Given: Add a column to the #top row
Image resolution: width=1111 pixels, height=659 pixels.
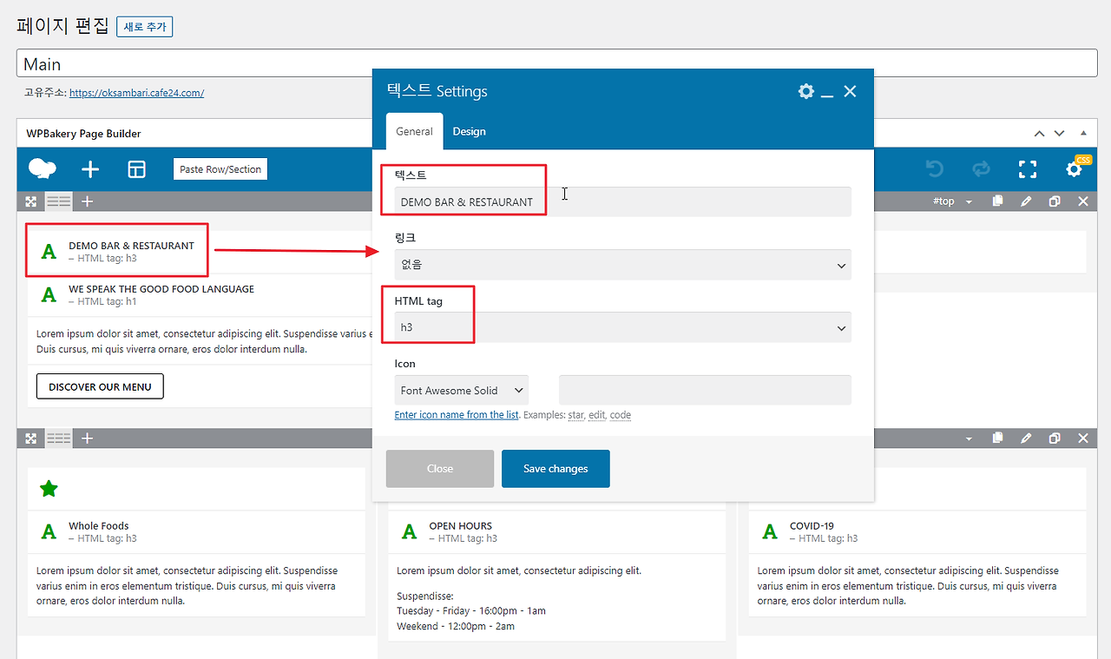Looking at the screenshot, I should (x=87, y=201).
